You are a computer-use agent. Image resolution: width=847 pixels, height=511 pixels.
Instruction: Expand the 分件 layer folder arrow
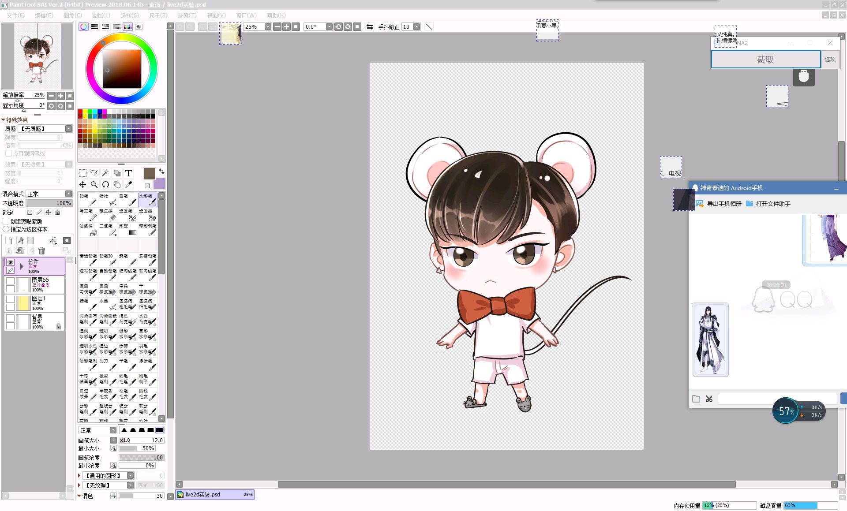coord(21,266)
